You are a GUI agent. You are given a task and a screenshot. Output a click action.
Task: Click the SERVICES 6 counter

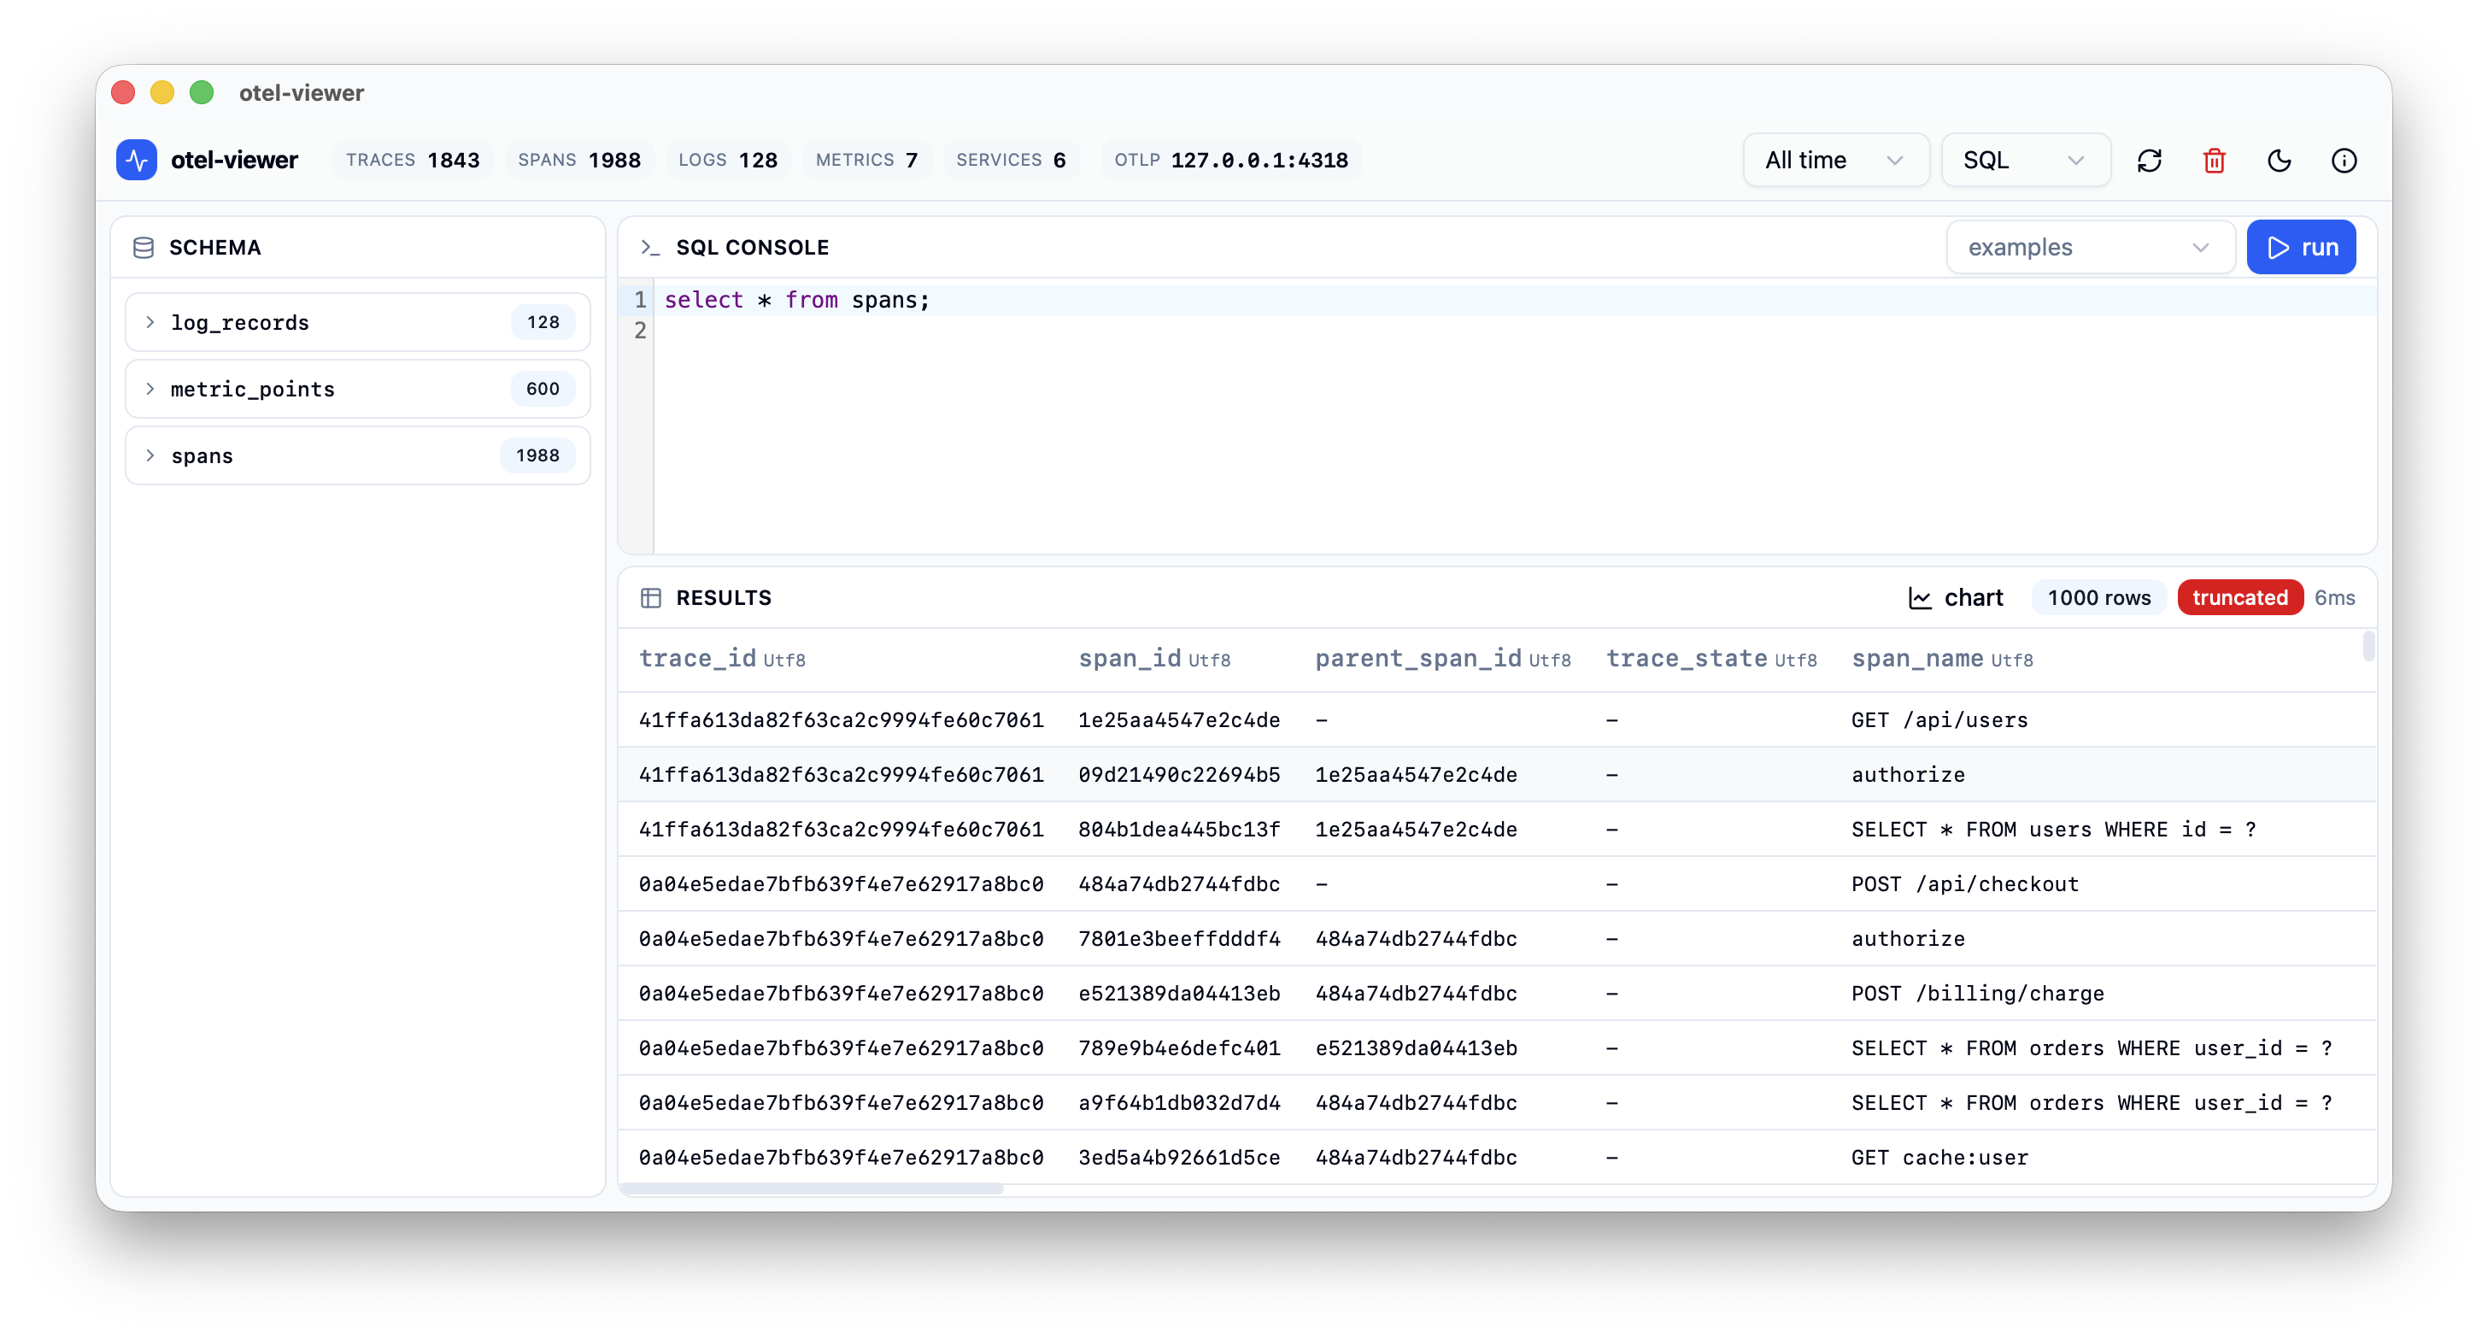(x=1010, y=161)
